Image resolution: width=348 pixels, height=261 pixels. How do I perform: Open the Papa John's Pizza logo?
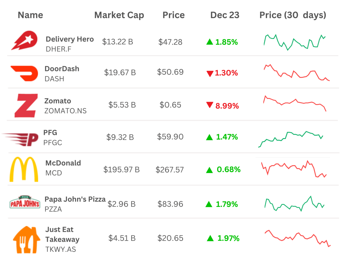25,202
